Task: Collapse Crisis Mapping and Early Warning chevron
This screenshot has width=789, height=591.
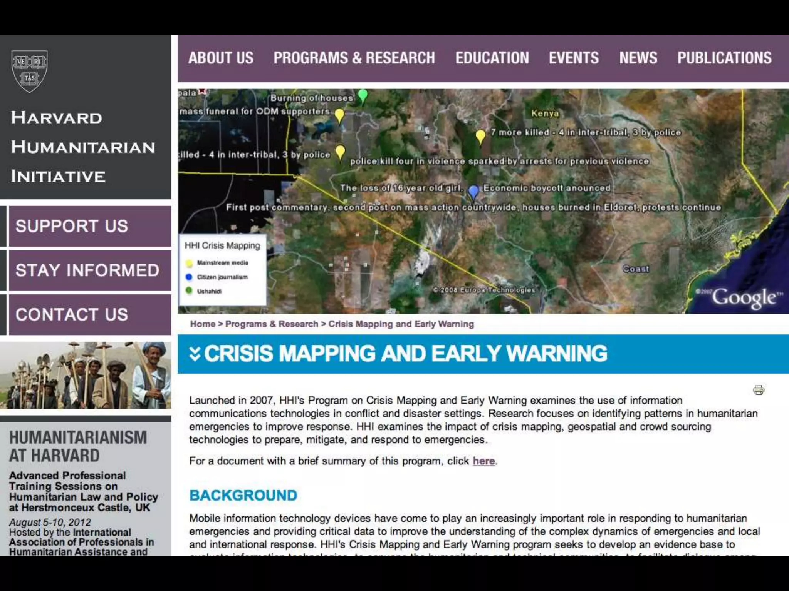Action: (x=195, y=354)
